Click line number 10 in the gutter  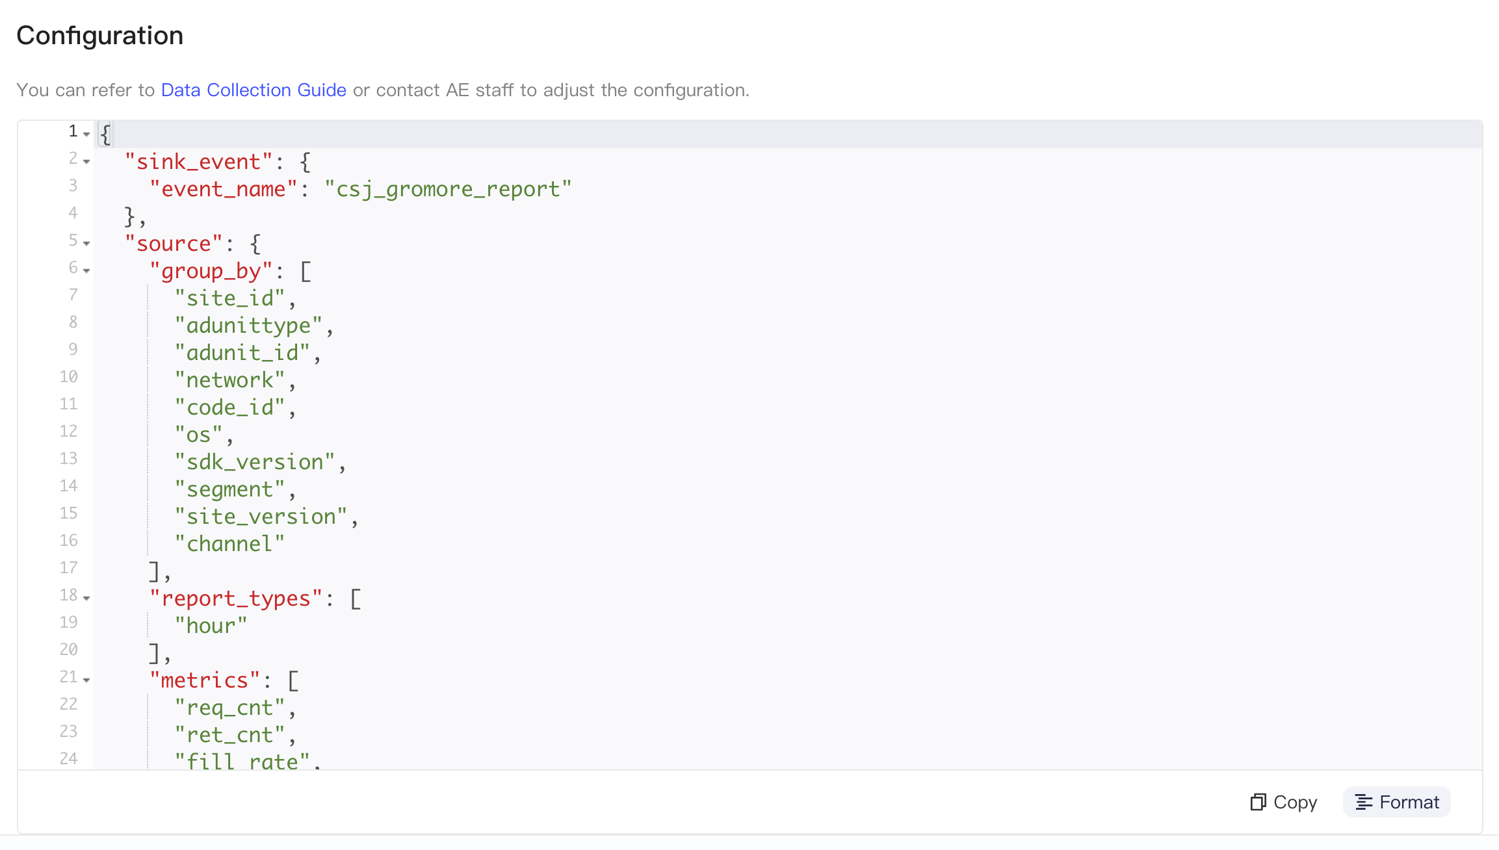(x=68, y=377)
